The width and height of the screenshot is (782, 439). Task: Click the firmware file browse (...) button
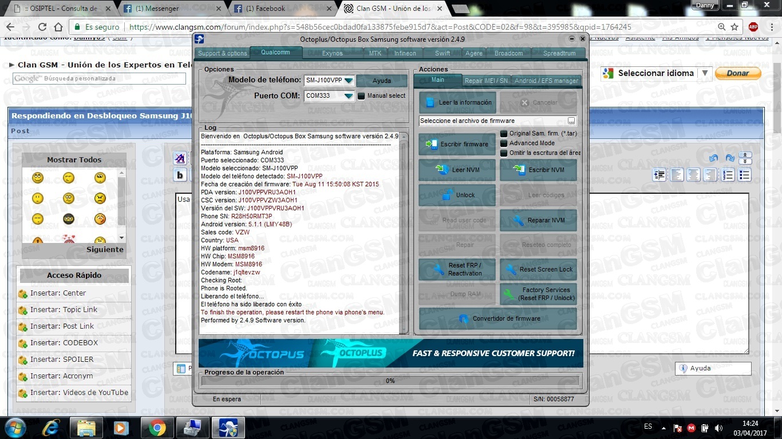(571, 121)
